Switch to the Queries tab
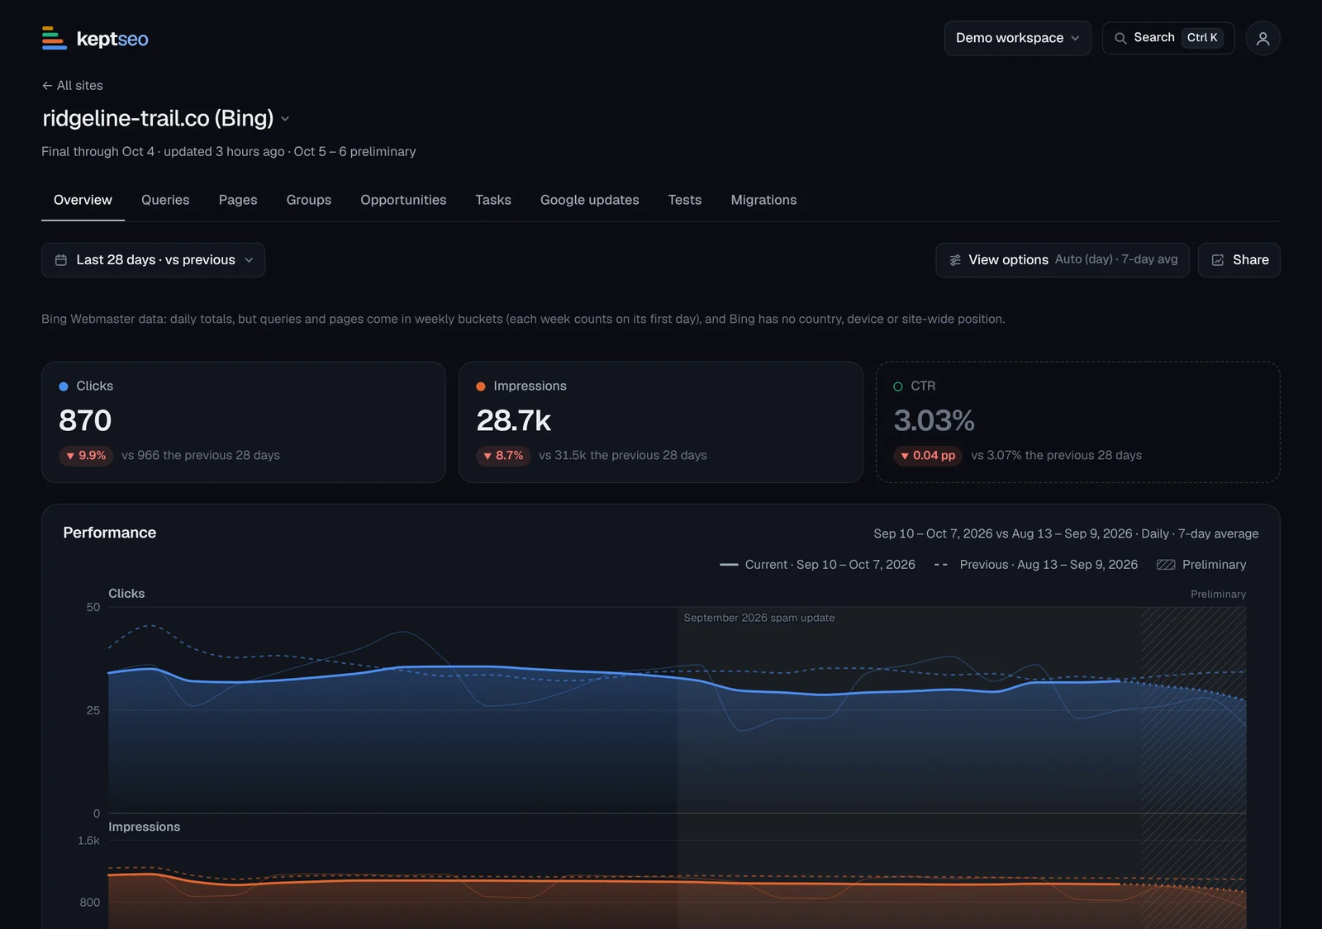The height and width of the screenshot is (929, 1322). (x=165, y=200)
